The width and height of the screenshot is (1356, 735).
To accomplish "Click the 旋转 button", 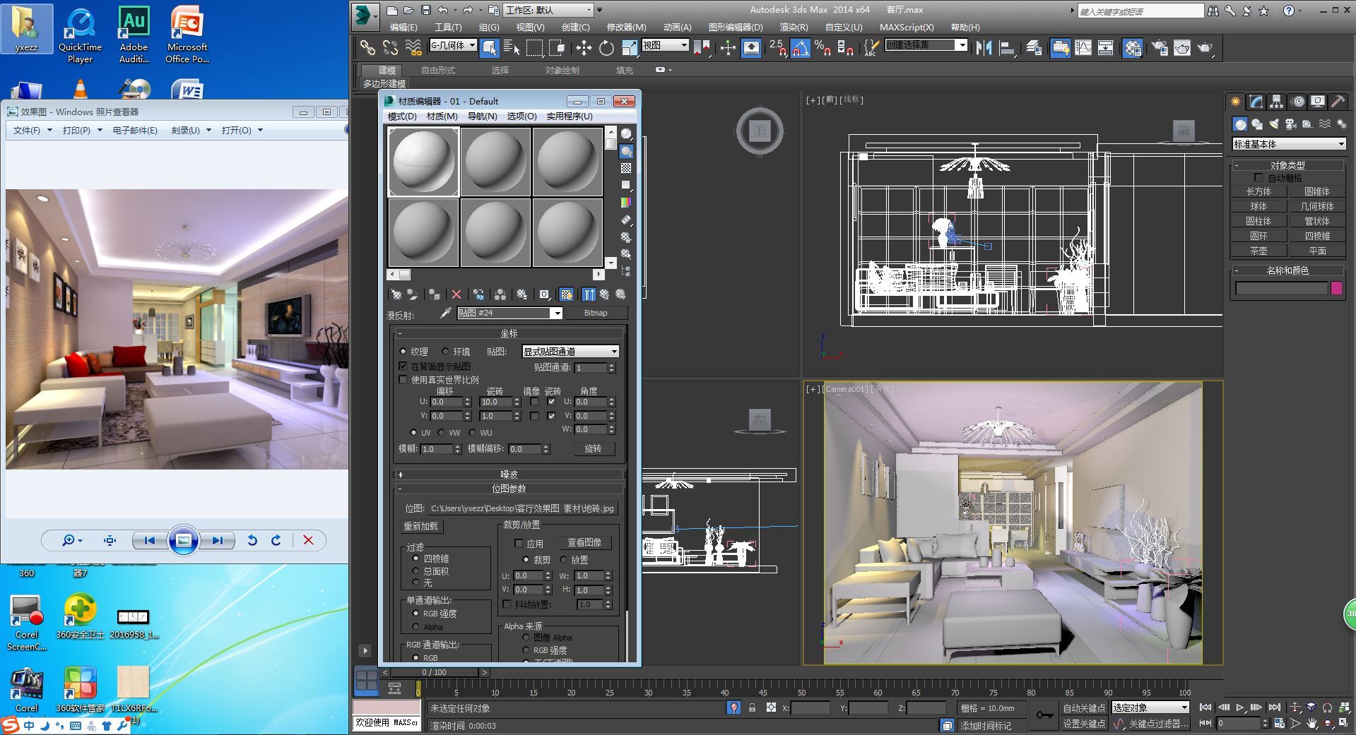I will [593, 448].
